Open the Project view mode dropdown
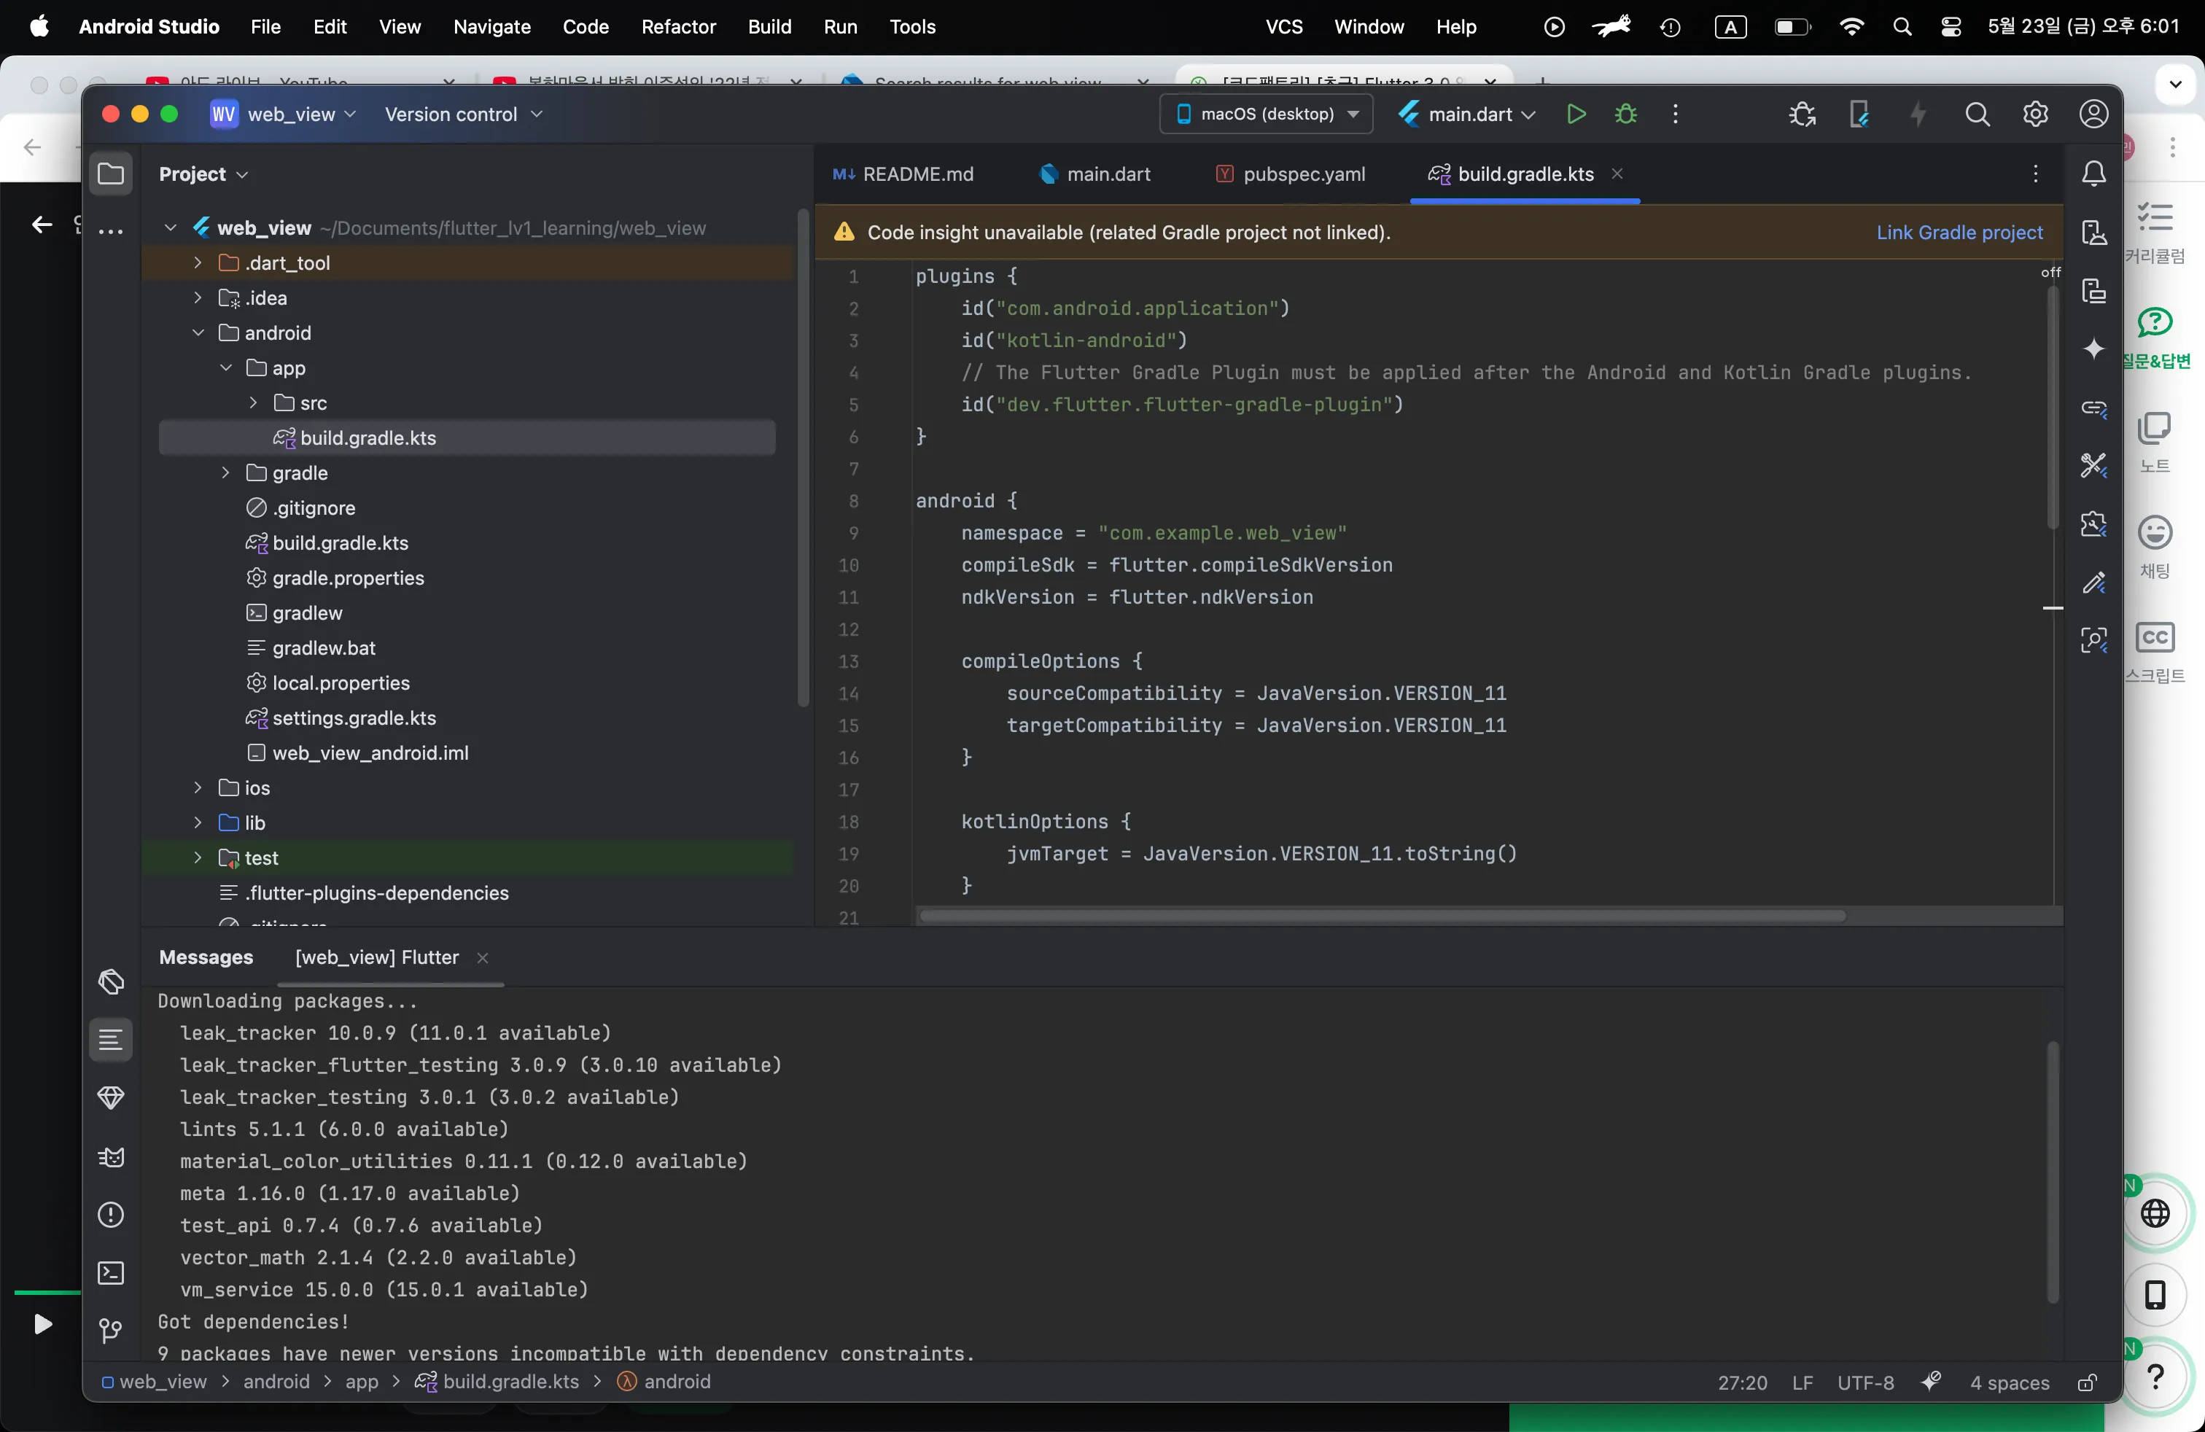The image size is (2205, 1432). pyautogui.click(x=203, y=174)
